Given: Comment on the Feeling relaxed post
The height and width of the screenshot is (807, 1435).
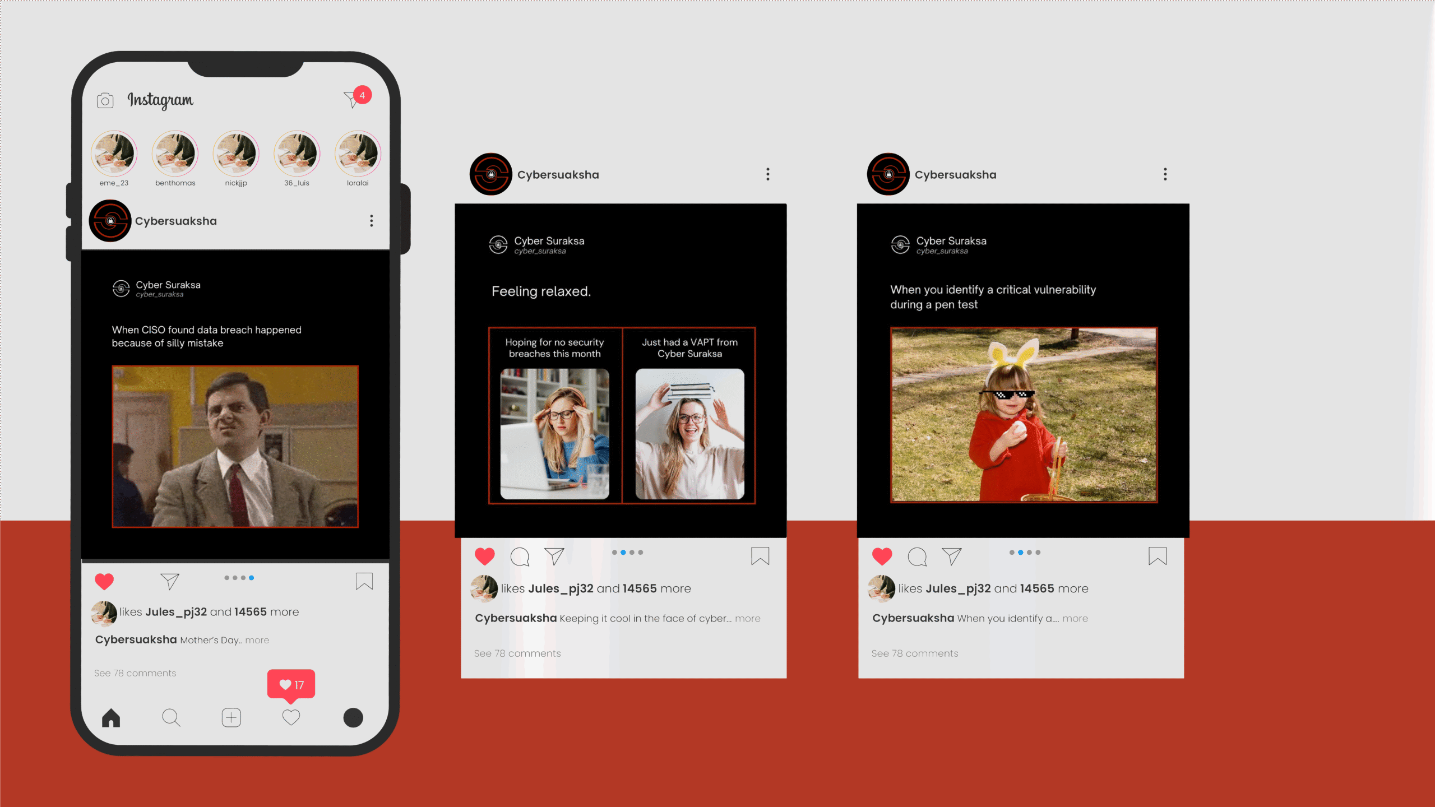Looking at the screenshot, I should coord(520,556).
